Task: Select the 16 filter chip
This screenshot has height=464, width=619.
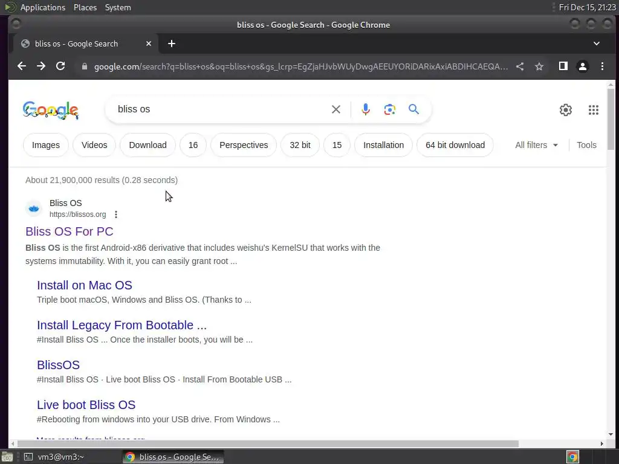Action: 193,145
